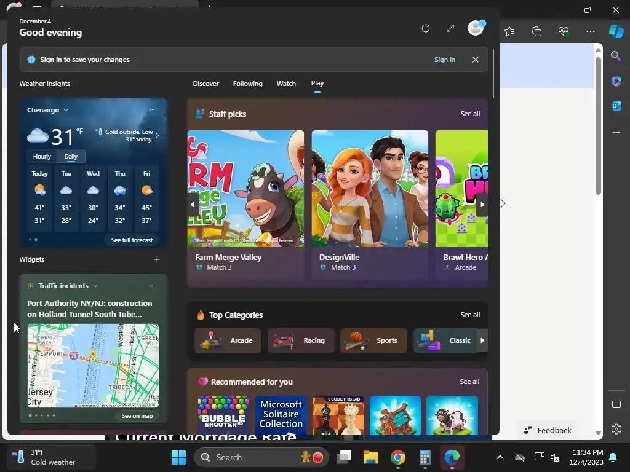This screenshot has width=630, height=472.
Task: Add app to Edge sidebar
Action: point(616,133)
